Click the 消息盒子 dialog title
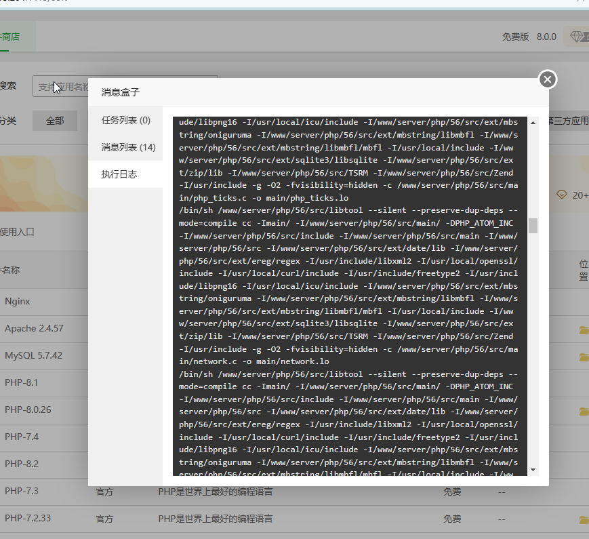Viewport: 589px width, 539px height. point(120,92)
